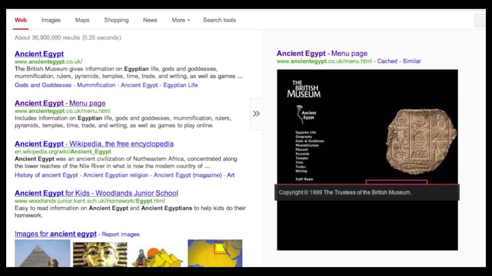Open the Images search tab
The width and height of the screenshot is (492, 276).
51,20
